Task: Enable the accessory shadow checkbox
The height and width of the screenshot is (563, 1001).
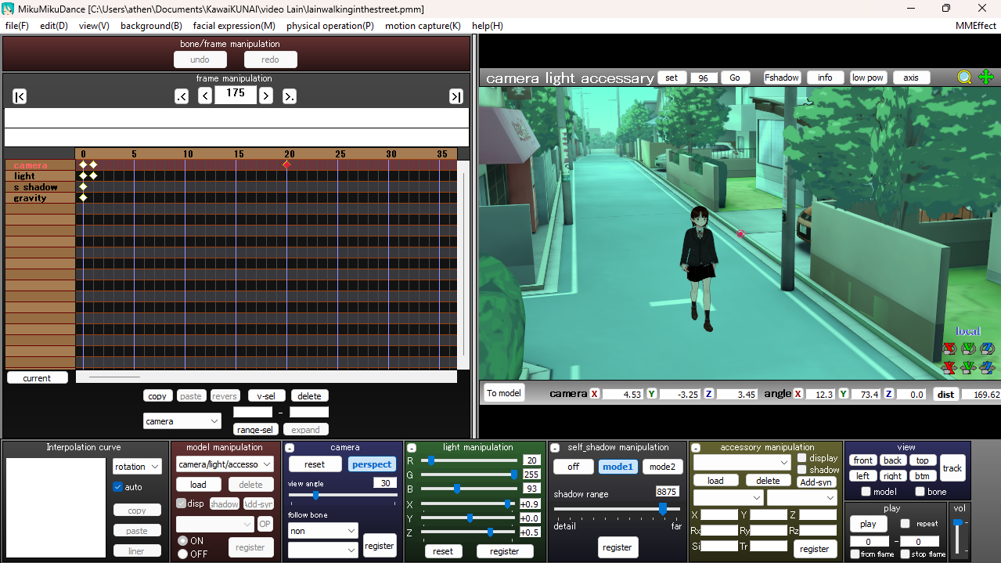Action: click(801, 470)
